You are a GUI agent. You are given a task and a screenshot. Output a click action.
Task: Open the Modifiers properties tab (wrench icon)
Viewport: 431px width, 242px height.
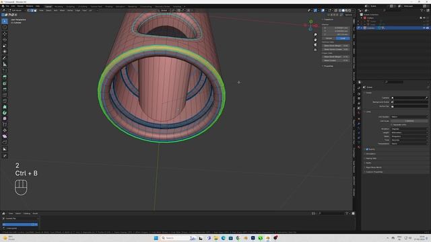click(x=359, y=124)
